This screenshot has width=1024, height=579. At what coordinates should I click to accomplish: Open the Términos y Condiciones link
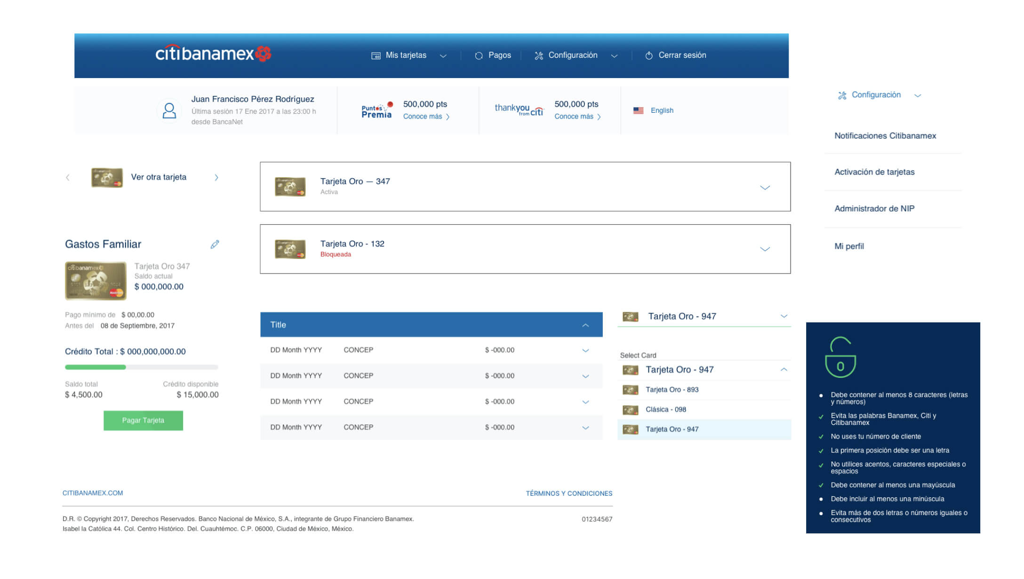(x=569, y=493)
